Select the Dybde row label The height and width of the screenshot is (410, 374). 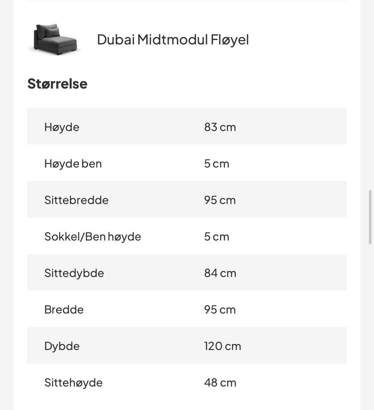(62, 346)
